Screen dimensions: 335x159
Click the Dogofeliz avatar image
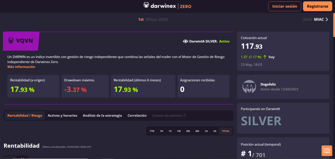pos(249,87)
